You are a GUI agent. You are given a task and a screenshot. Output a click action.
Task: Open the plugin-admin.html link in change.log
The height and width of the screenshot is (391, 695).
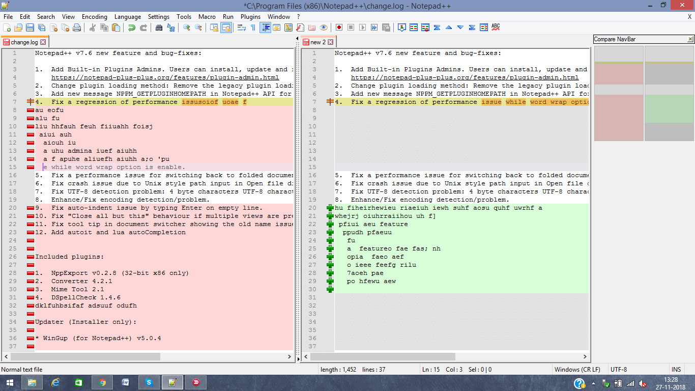coord(165,77)
